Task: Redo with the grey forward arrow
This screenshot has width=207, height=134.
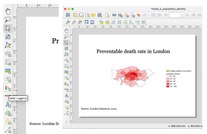Action: click(x=144, y=15)
